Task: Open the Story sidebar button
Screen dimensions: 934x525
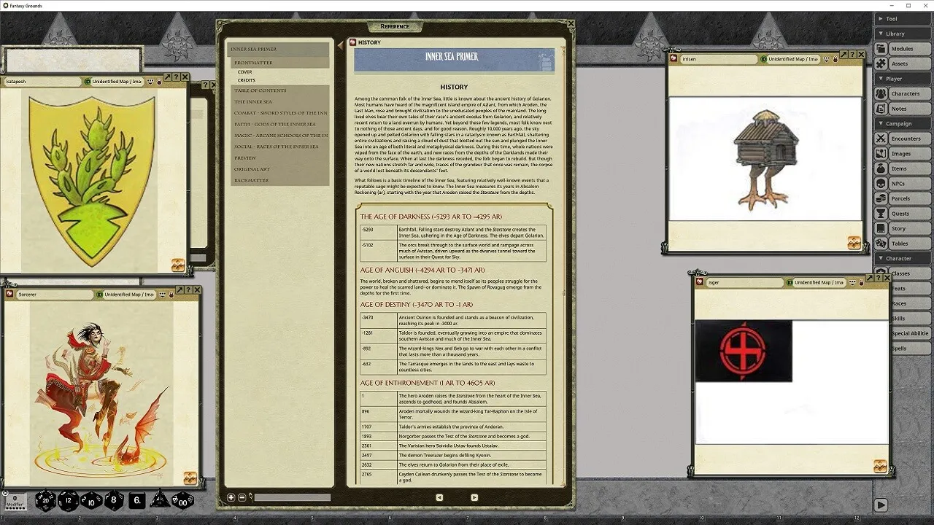Action: click(902, 228)
